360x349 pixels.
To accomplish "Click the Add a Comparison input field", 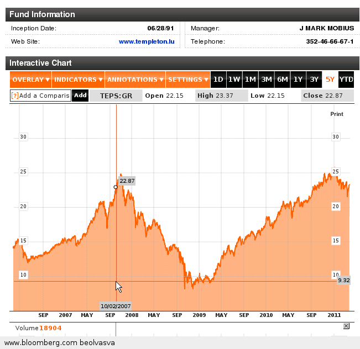I will coord(44,96).
